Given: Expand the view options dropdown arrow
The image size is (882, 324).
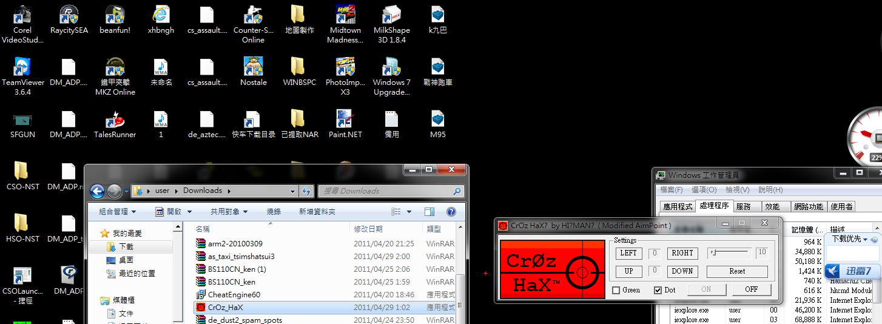Looking at the screenshot, I should pos(409,212).
